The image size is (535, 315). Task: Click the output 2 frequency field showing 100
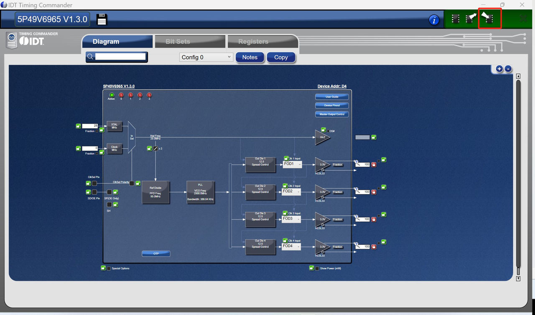[x=363, y=192]
